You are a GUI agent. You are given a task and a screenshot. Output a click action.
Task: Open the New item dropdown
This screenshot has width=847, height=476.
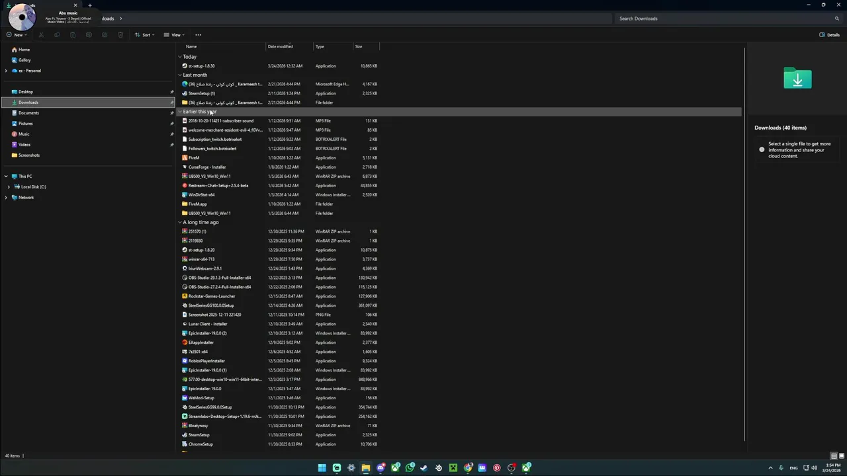click(x=17, y=35)
